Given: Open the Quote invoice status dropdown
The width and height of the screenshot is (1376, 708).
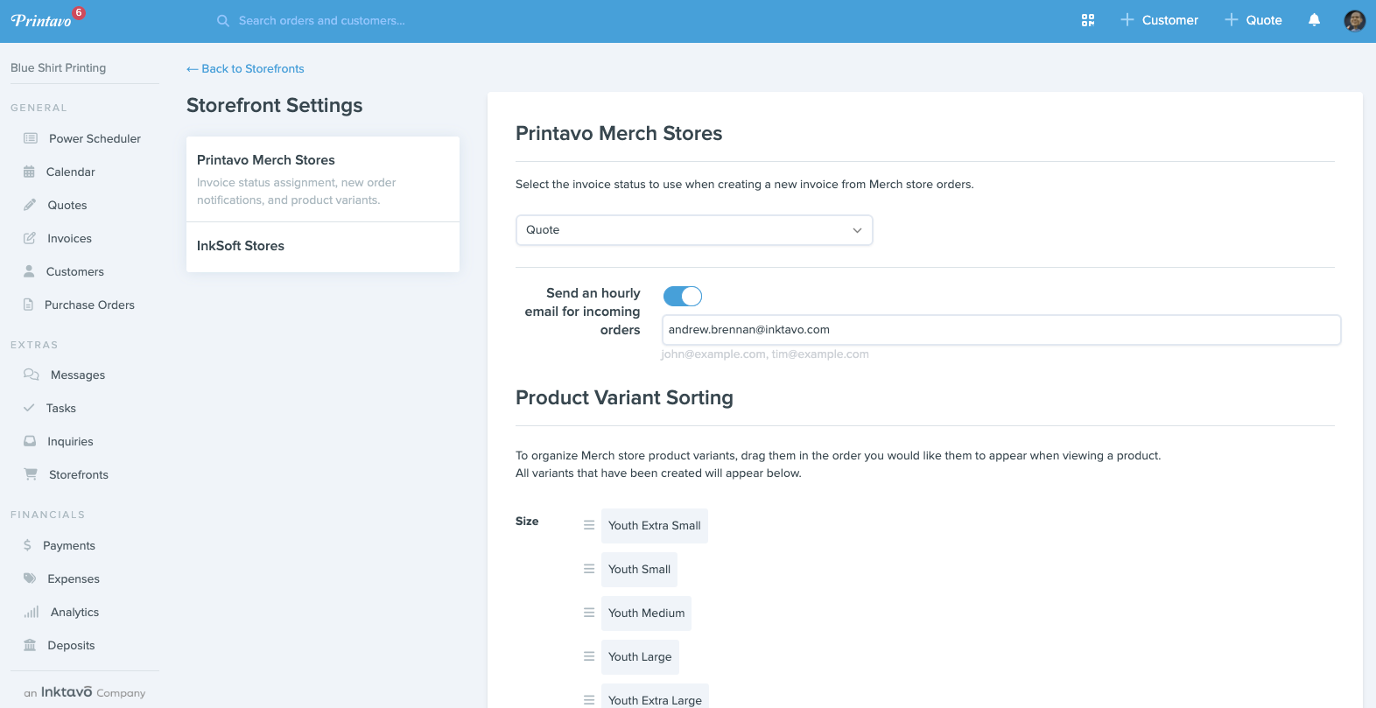Looking at the screenshot, I should pyautogui.click(x=694, y=230).
